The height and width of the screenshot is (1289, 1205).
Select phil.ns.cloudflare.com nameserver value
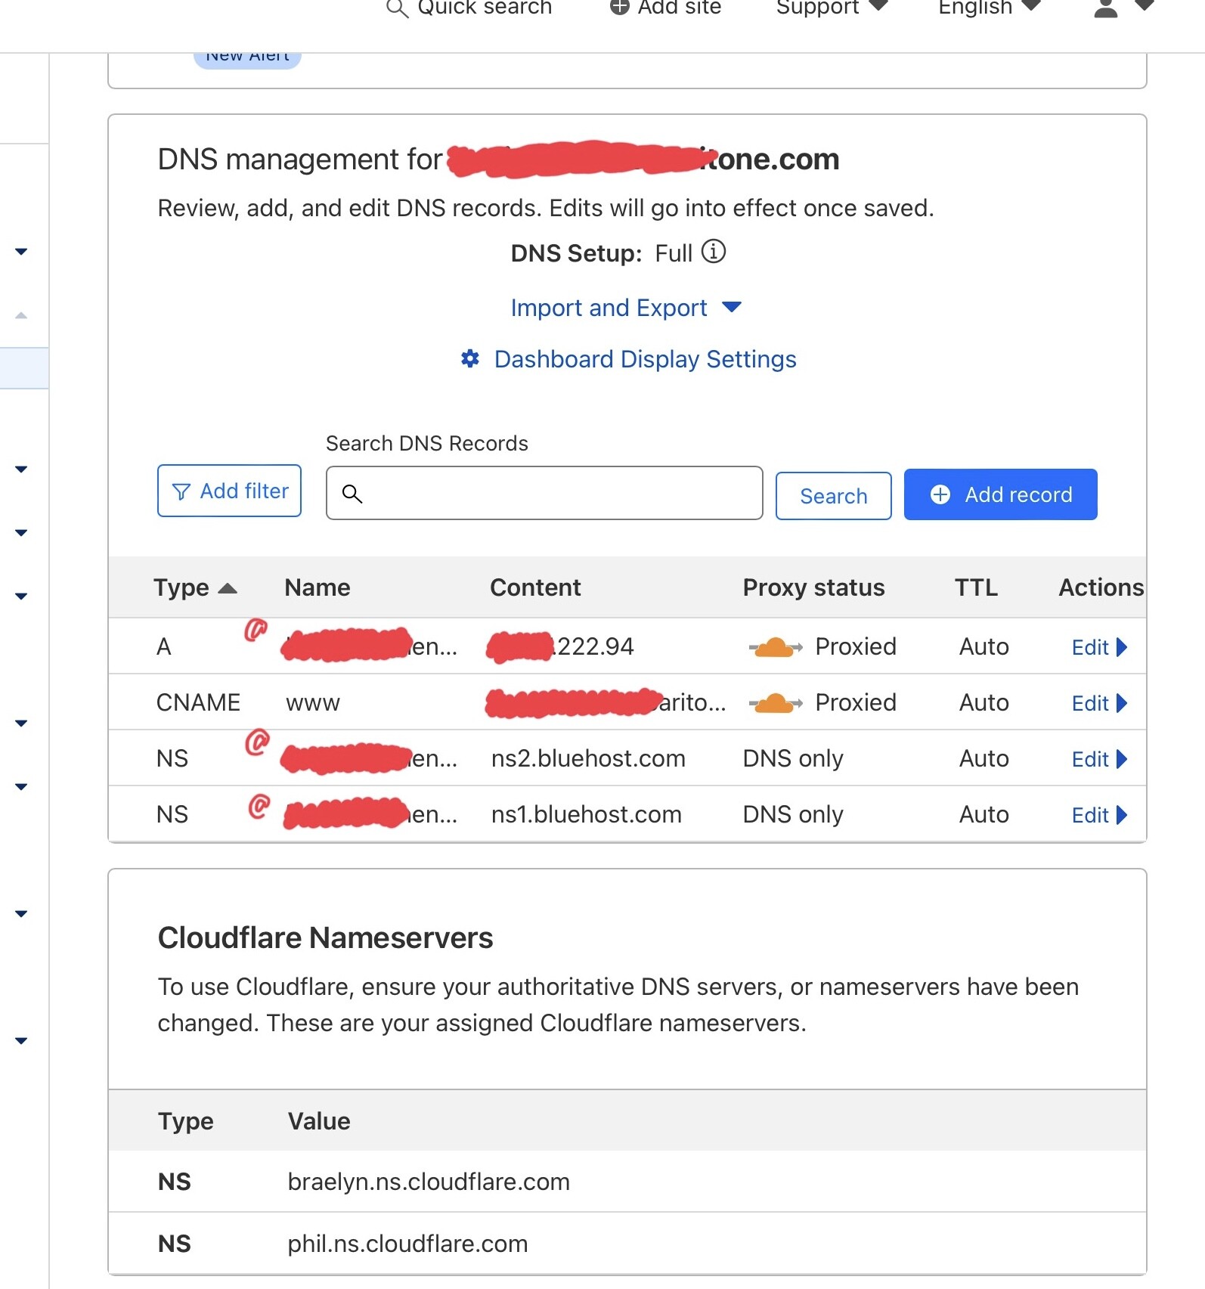click(407, 1244)
